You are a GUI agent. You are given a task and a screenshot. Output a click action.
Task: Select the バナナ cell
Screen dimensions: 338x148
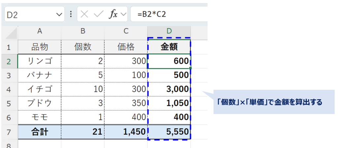(x=40, y=75)
